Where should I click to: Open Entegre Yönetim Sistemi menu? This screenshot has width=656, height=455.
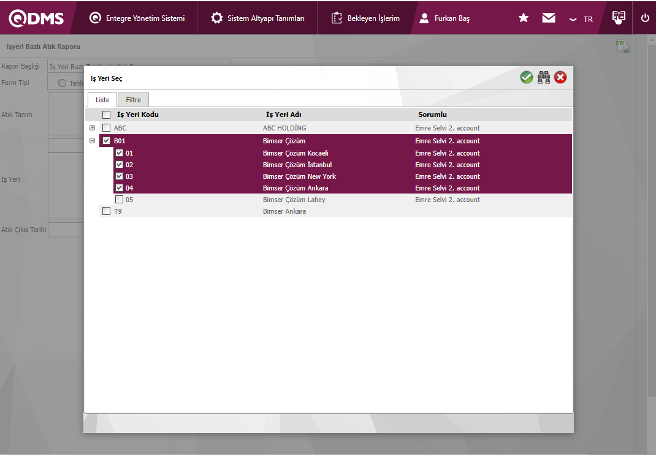(x=137, y=18)
